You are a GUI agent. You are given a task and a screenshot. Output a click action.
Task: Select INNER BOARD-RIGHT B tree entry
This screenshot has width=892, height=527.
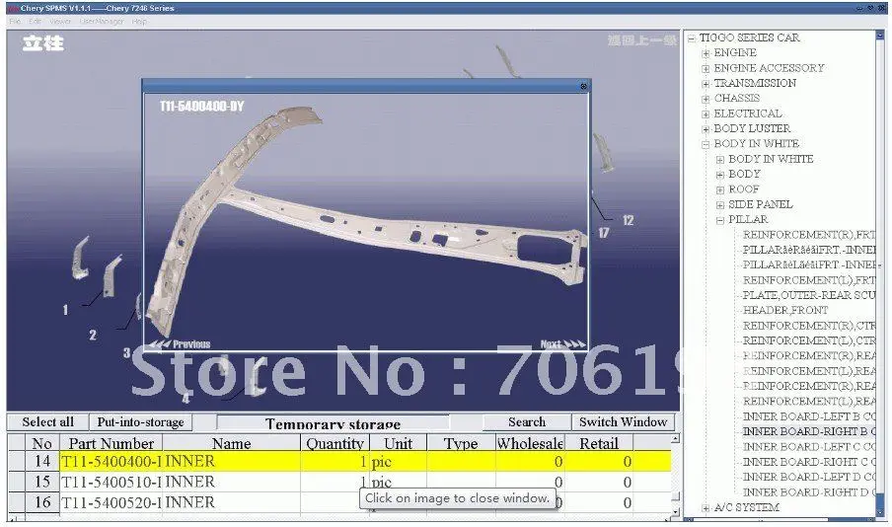coord(809,431)
